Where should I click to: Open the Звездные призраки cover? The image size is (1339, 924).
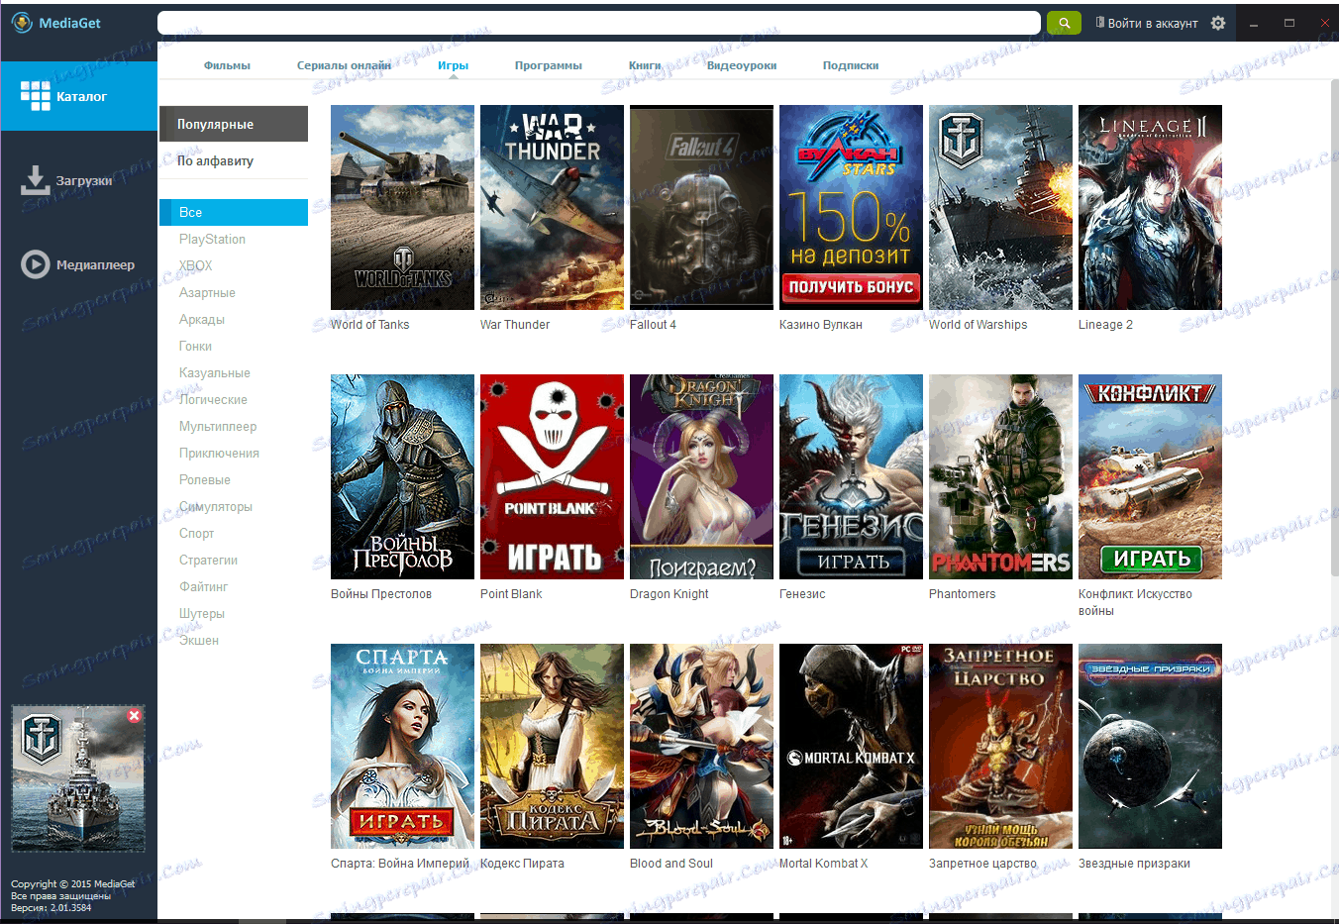click(x=1150, y=746)
